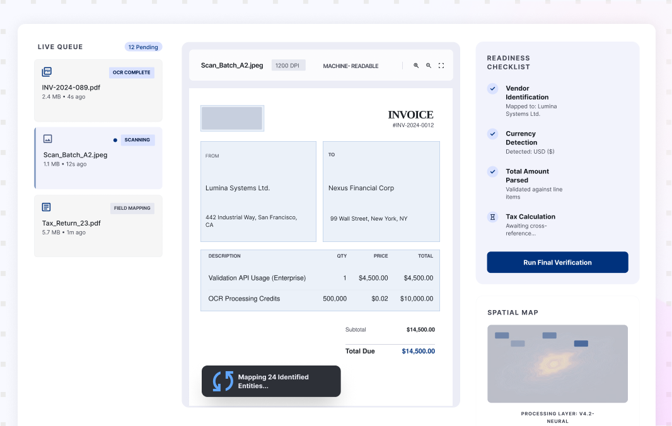This screenshot has height=426, width=672.
Task: Click the TOTAL column header
Action: 426,256
